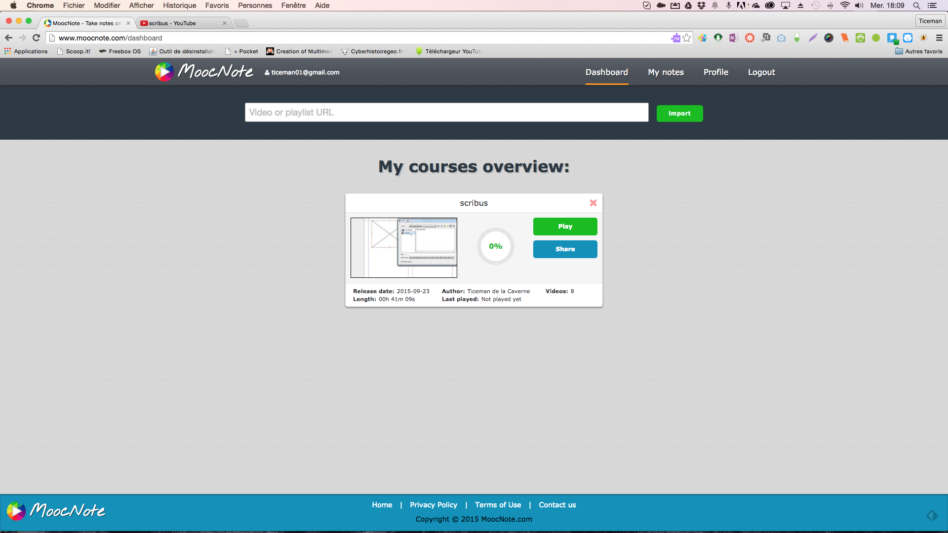The image size is (948, 533).
Task: Delete the scribus course with the red X
Action: pyautogui.click(x=593, y=203)
